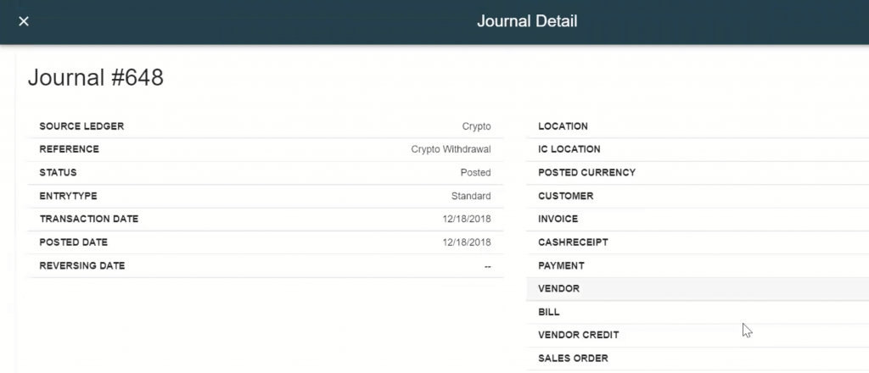Click the POSTED CURRENCY field label

[x=587, y=173]
